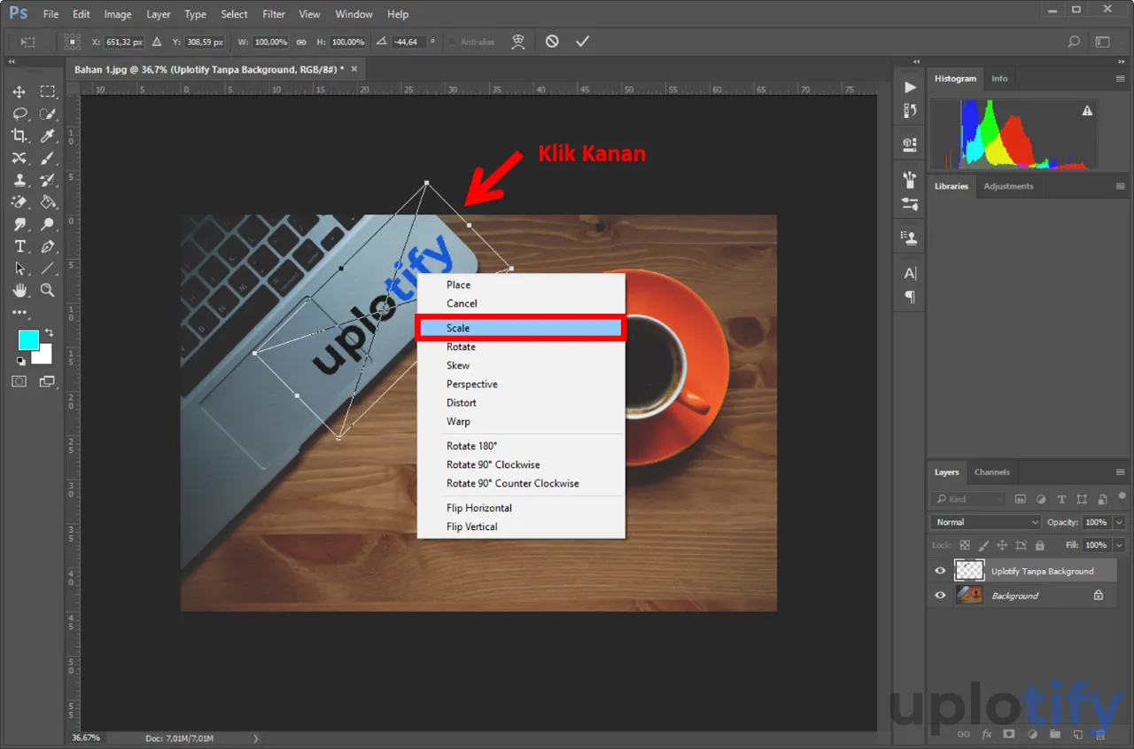The image size is (1134, 749).
Task: Toggle lock all padlock in Layers panel
Action: tap(1040, 545)
